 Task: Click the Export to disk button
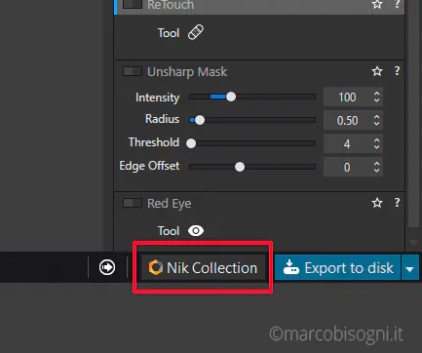337,267
